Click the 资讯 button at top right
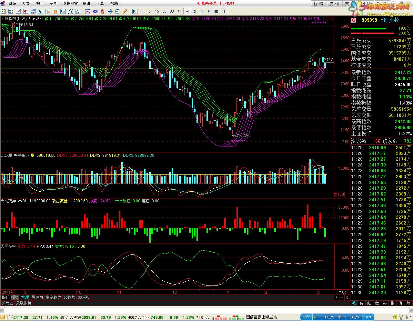 [x=334, y=4]
